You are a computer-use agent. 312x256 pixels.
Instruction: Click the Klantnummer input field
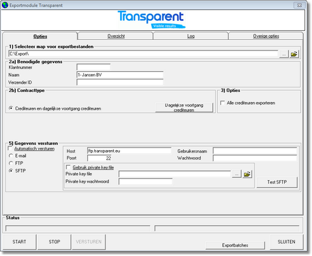pyautogui.click(x=93, y=67)
